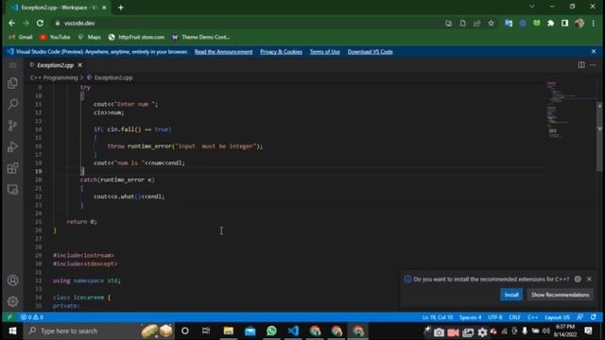
Task: Open the Accounts menu icon
Action: (x=12, y=280)
